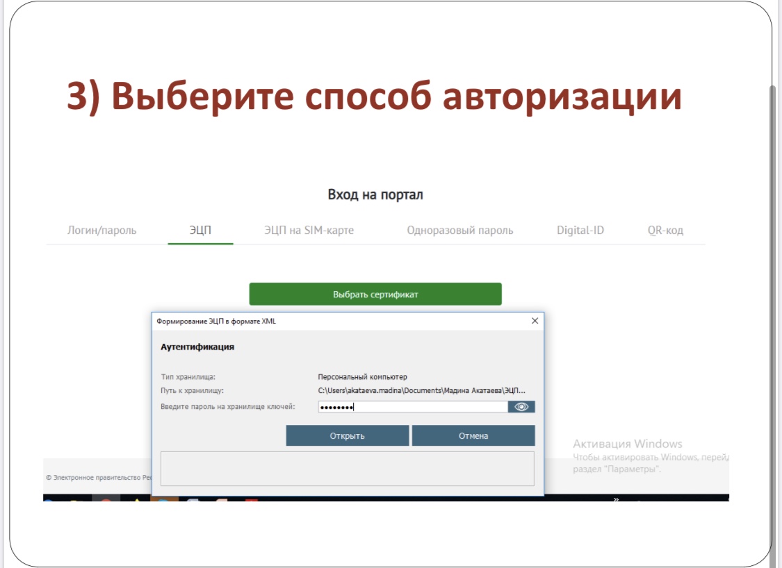Switch to Digital-ID login method
The width and height of the screenshot is (782, 568).
click(580, 231)
